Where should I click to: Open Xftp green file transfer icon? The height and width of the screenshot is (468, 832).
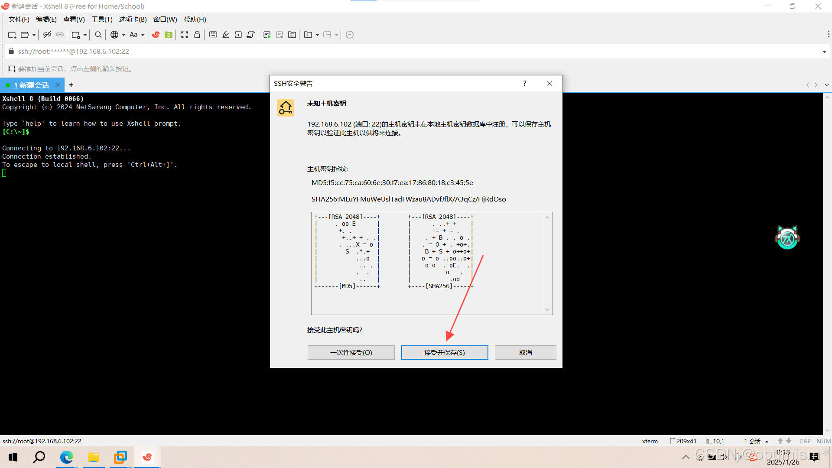169,35
